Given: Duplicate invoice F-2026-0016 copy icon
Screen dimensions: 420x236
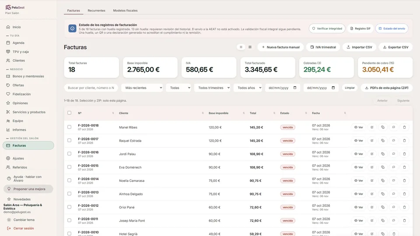Looking at the screenshot, I should click(383, 154).
